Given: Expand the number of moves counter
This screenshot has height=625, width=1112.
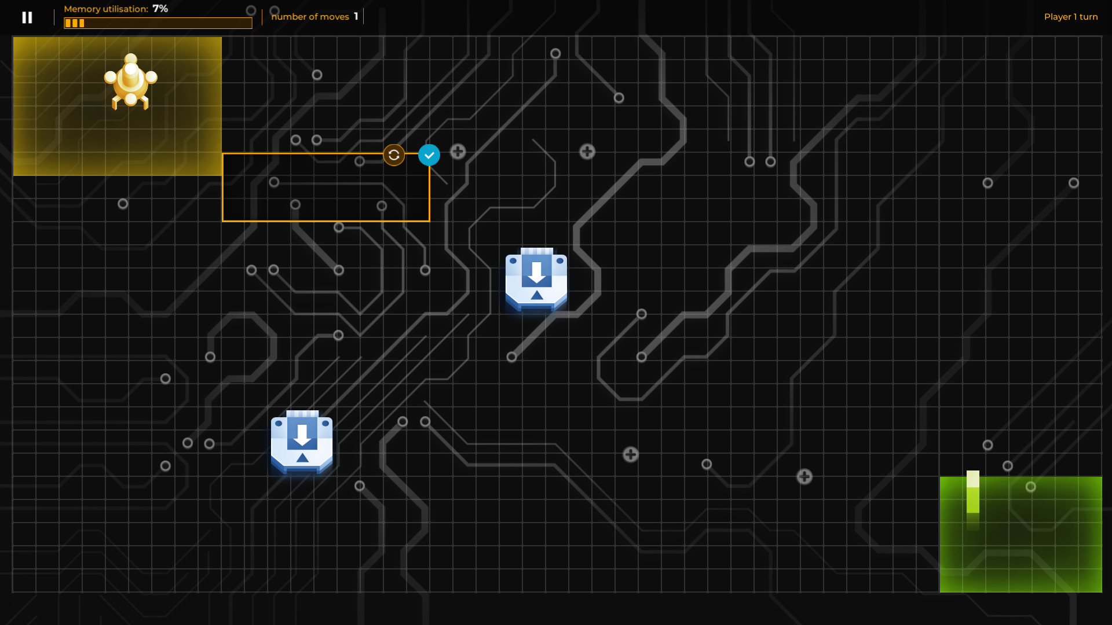Looking at the screenshot, I should 314,16.
